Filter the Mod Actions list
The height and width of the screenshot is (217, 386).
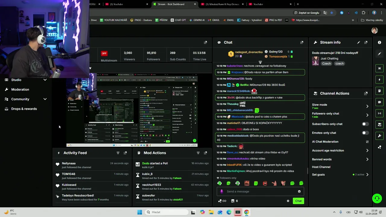pyautogui.click(x=198, y=153)
